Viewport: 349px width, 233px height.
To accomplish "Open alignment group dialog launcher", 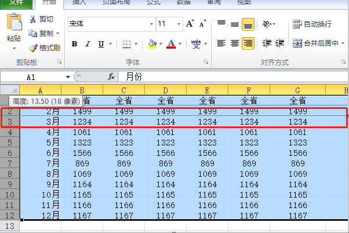I will pyautogui.click(x=343, y=62).
